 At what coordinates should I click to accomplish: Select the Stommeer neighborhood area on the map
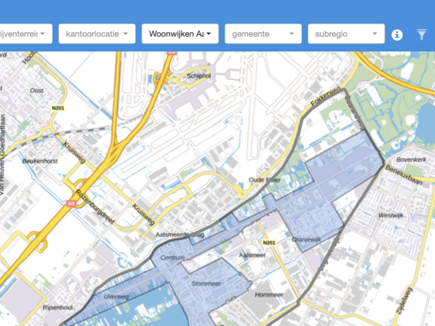click(x=206, y=283)
